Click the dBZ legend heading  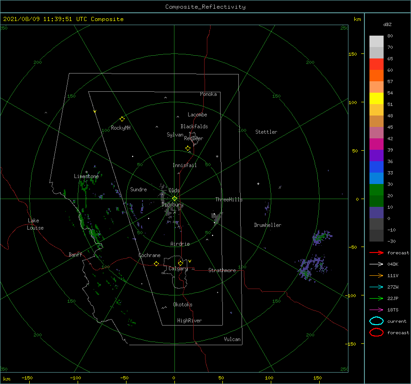click(387, 24)
